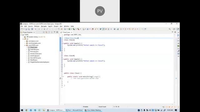The image size is (200, 112).
Task: Open the Debug button dropdown arrow
Action: [x=67, y=29]
